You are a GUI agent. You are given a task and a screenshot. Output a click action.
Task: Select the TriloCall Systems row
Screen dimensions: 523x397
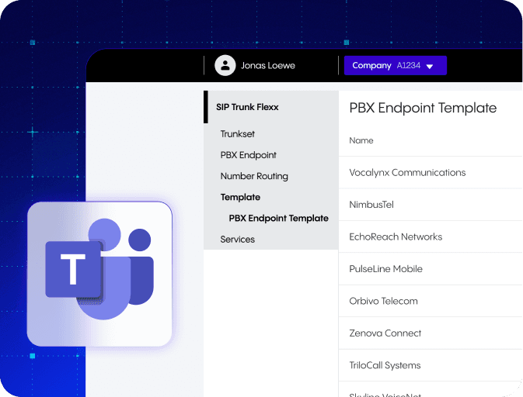pos(431,365)
